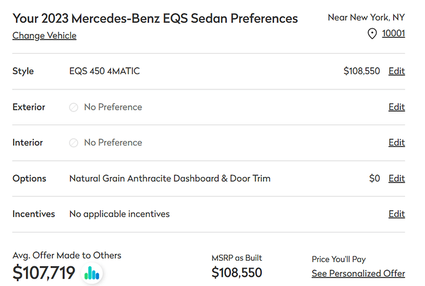The image size is (425, 286).
Task: Open the price distribution bar chart icon
Action: coord(92,273)
